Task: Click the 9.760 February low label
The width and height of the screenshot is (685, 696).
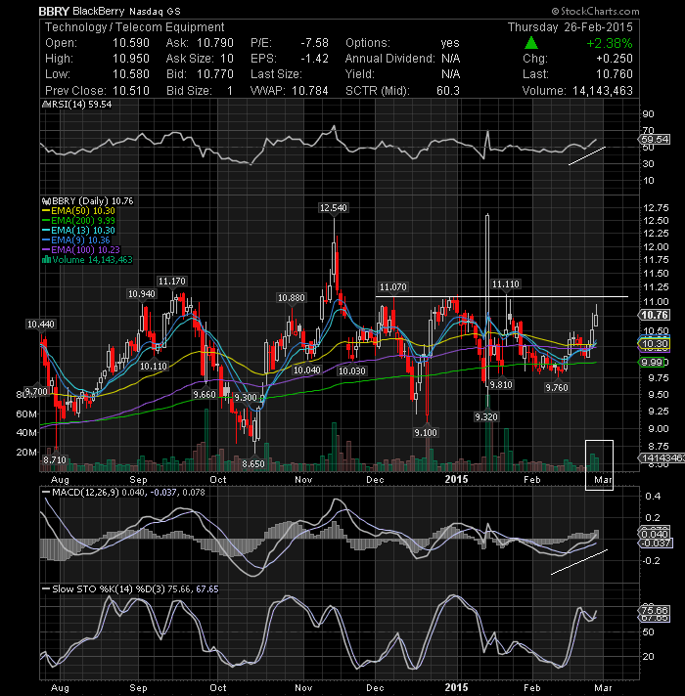Action: (x=557, y=387)
